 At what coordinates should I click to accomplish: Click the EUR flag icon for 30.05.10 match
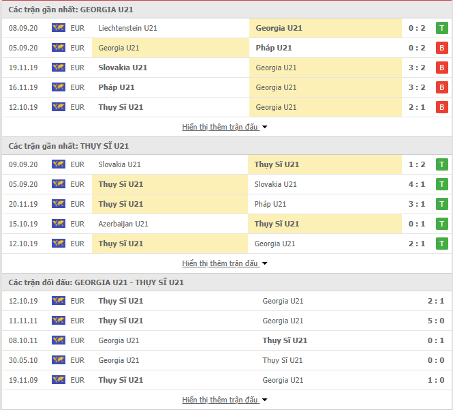coord(59,360)
